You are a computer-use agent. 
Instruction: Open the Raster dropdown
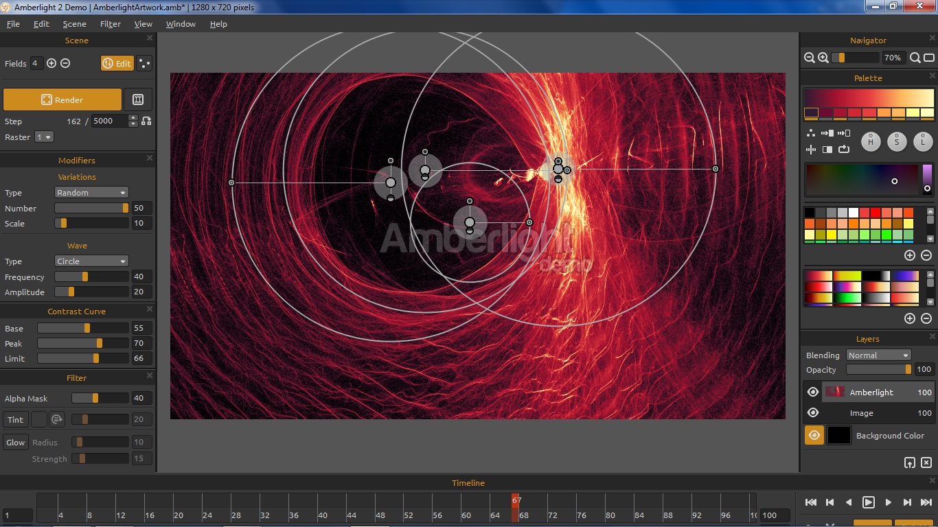(44, 137)
